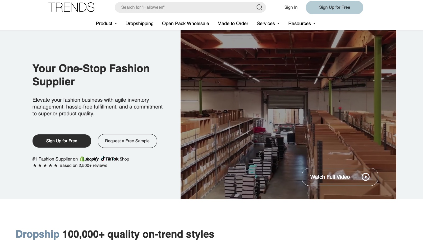Click the Shopify logo
The image size is (423, 240).
89,159
